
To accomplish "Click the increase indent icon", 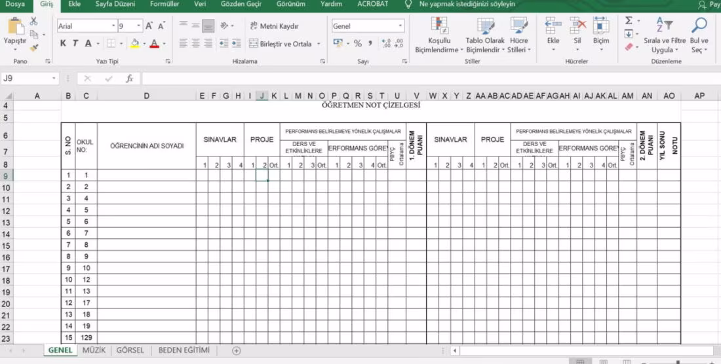I will [237, 44].
